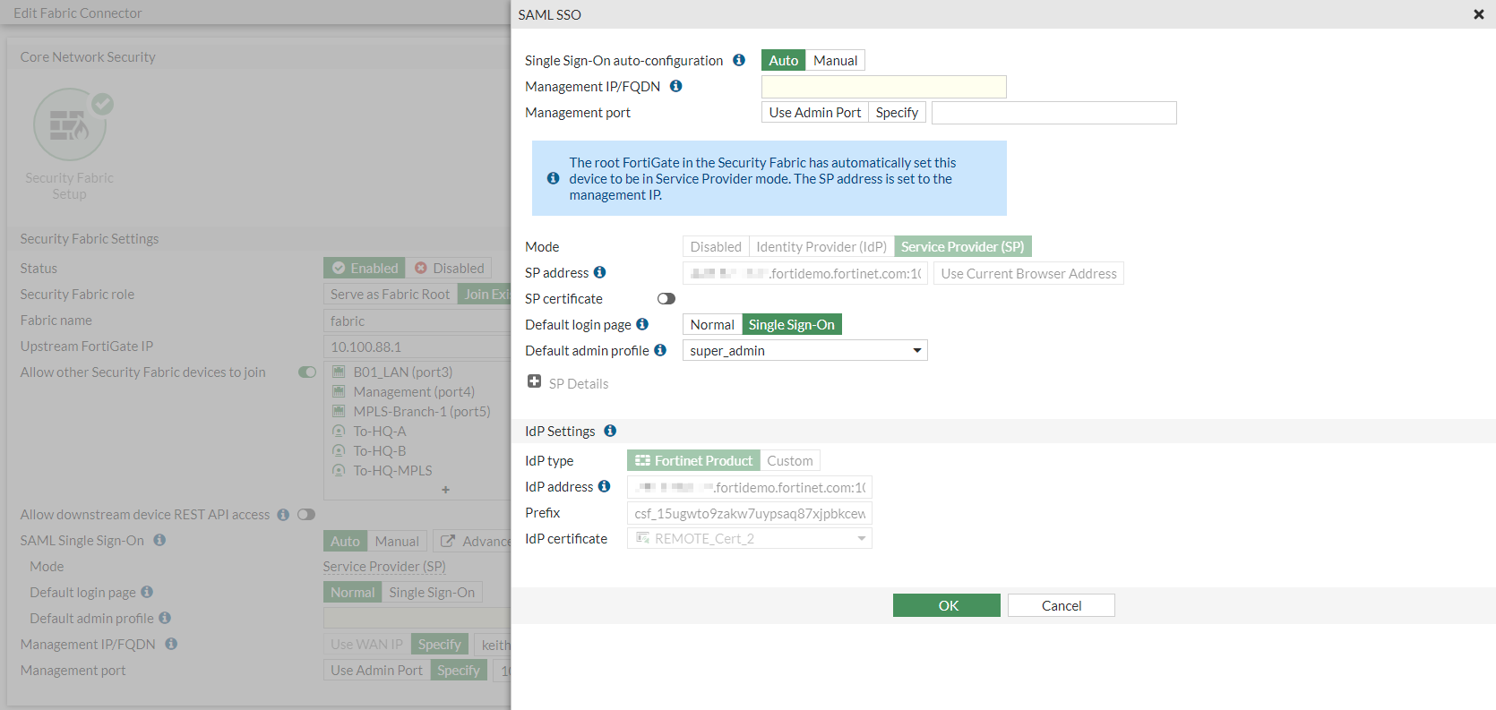Screen dimensions: 1496x710
Task: Click the Fabric name field
Action: point(417,321)
